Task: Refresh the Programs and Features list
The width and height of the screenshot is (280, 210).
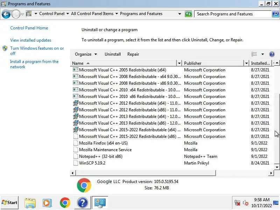Action: [188, 14]
